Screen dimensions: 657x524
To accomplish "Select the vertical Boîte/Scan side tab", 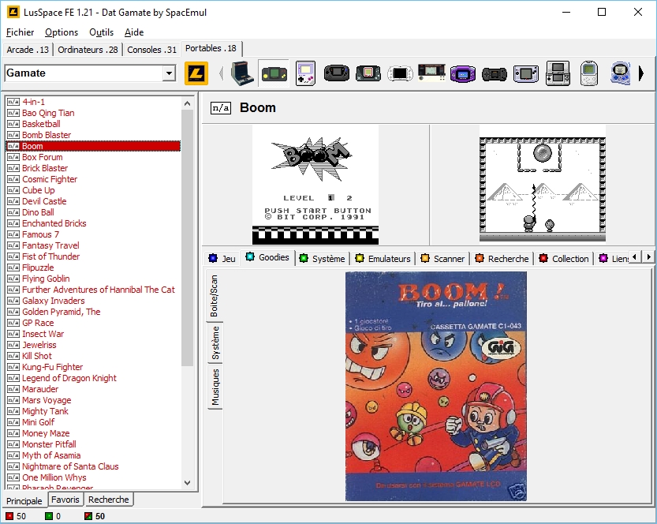I will click(215, 296).
